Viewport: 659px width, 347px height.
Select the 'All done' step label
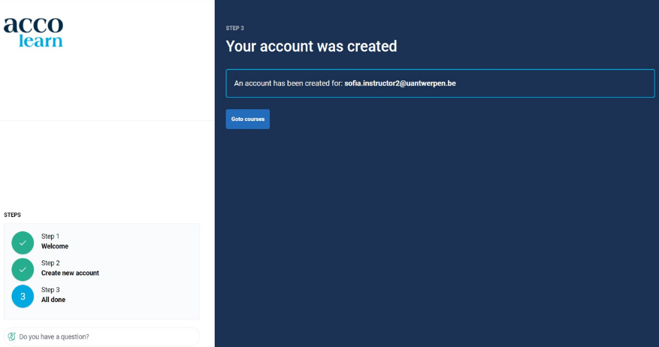point(53,300)
